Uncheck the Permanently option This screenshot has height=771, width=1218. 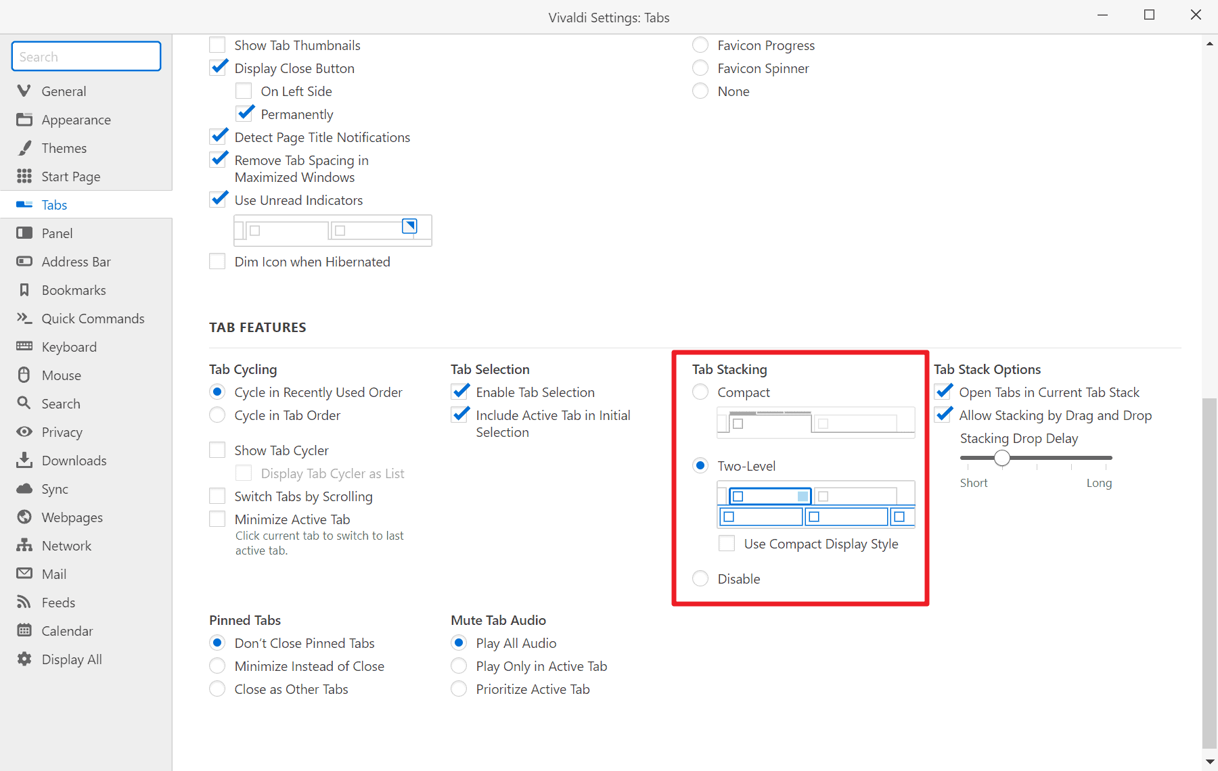point(244,114)
